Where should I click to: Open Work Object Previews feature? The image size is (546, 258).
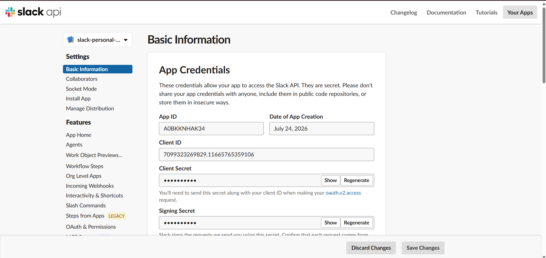(x=94, y=155)
